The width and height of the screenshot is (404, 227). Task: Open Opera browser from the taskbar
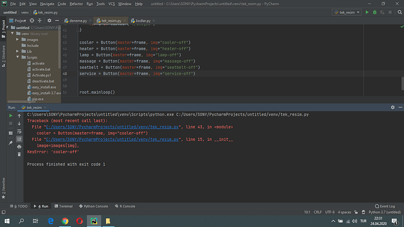coord(80,221)
